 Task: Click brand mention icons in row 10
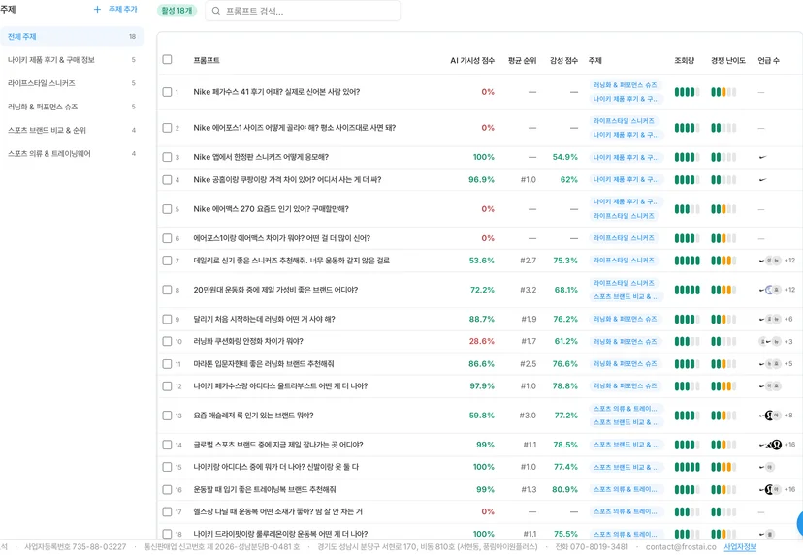[770, 341]
